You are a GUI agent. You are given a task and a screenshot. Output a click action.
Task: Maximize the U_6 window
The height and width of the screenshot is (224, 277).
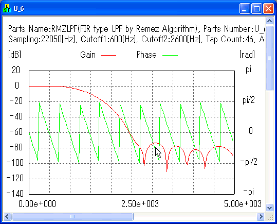tap(256, 8)
